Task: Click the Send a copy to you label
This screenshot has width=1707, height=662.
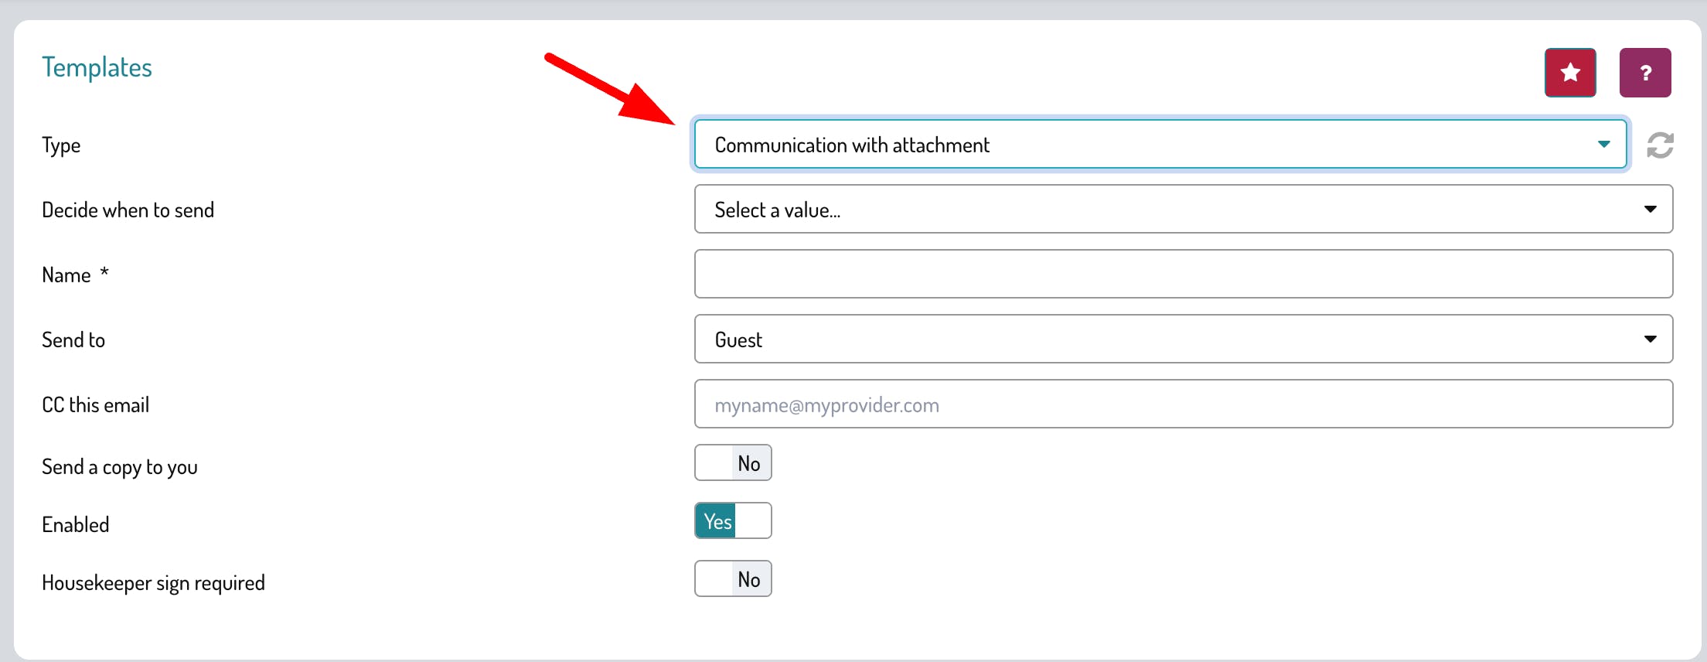Action: 120,467
